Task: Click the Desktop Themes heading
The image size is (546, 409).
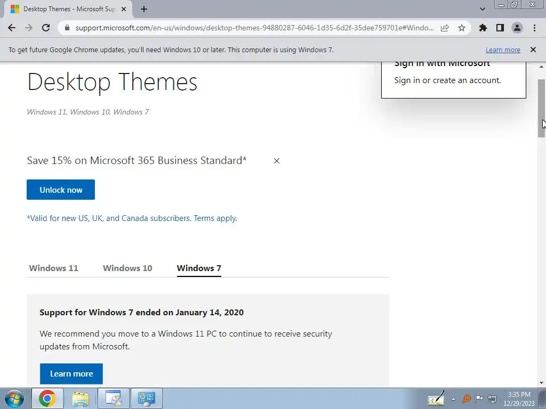Action: (112, 82)
